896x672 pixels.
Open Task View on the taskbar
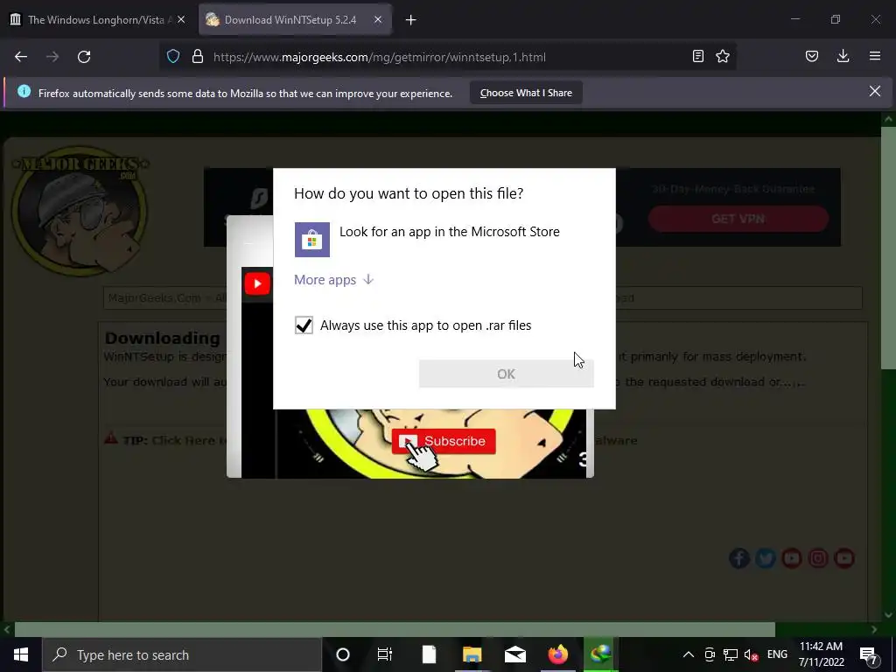pyautogui.click(x=385, y=654)
